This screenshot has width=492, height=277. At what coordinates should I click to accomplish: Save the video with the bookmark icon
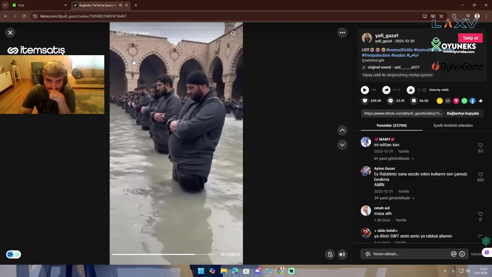414,101
